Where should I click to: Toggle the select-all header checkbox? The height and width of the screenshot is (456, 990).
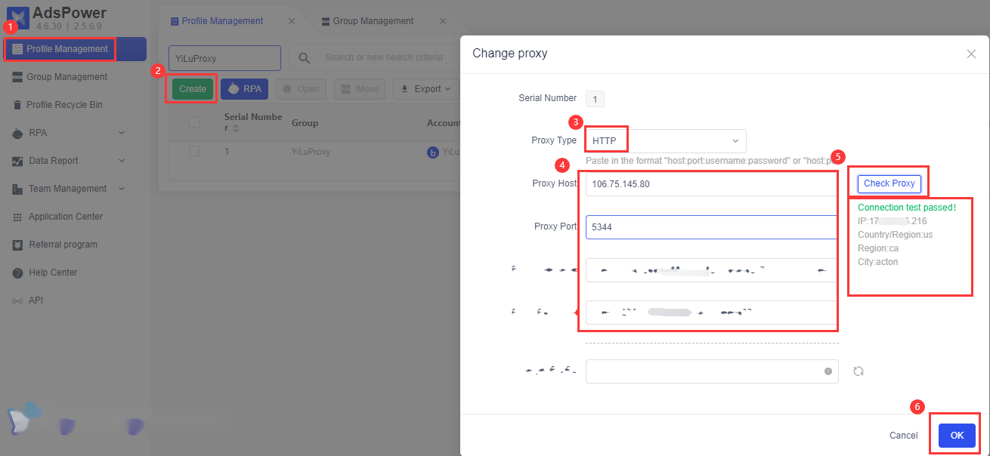(x=194, y=122)
